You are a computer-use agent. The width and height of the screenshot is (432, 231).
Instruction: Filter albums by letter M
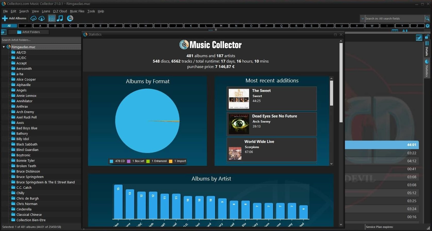point(221,26)
